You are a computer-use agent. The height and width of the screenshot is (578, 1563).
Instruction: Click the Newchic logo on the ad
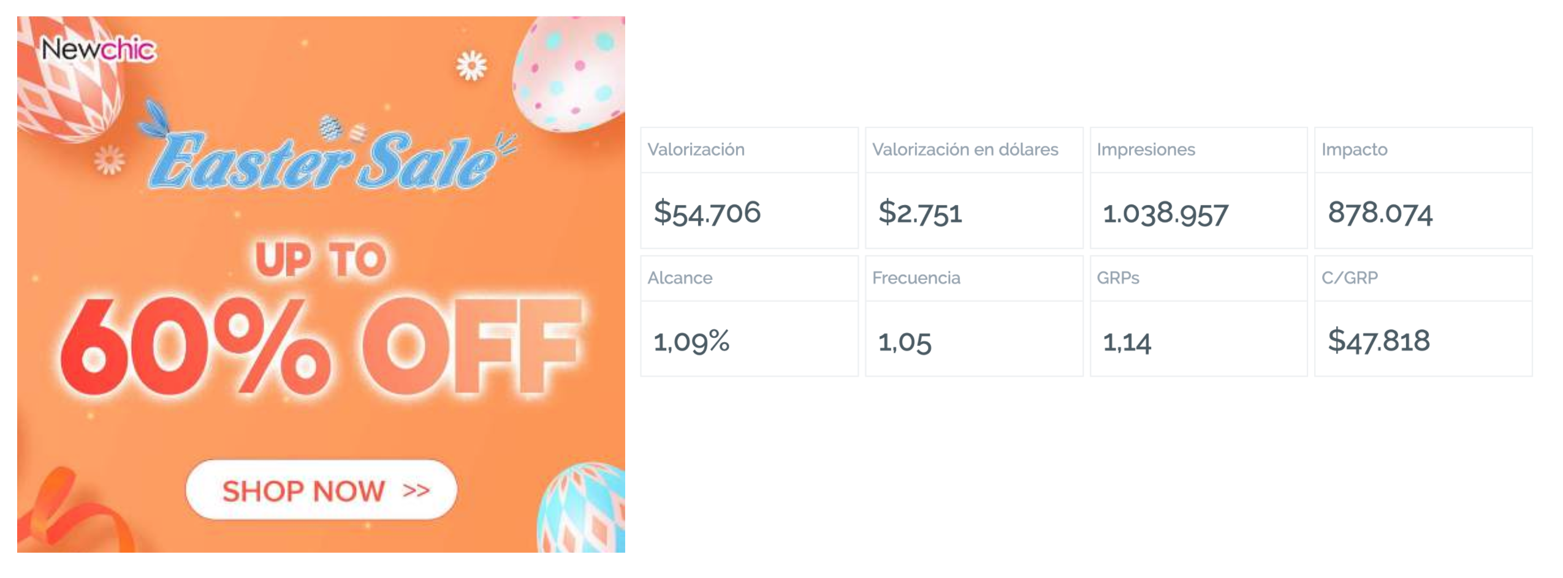tap(98, 49)
